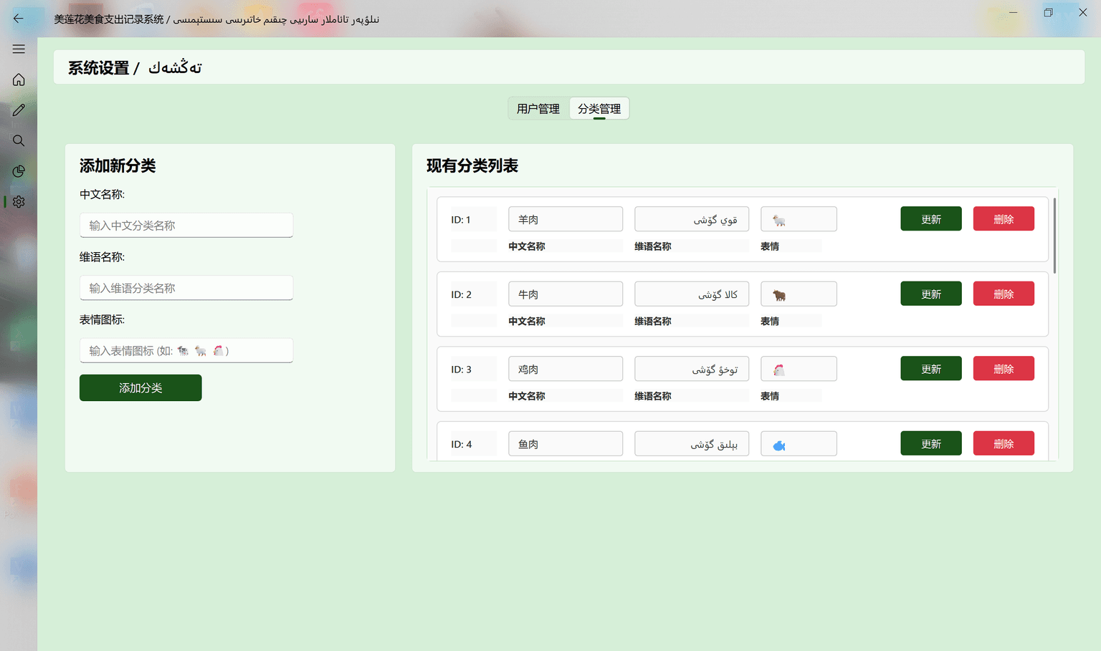
Task: Switch to 用户管理 tab
Action: click(x=538, y=109)
